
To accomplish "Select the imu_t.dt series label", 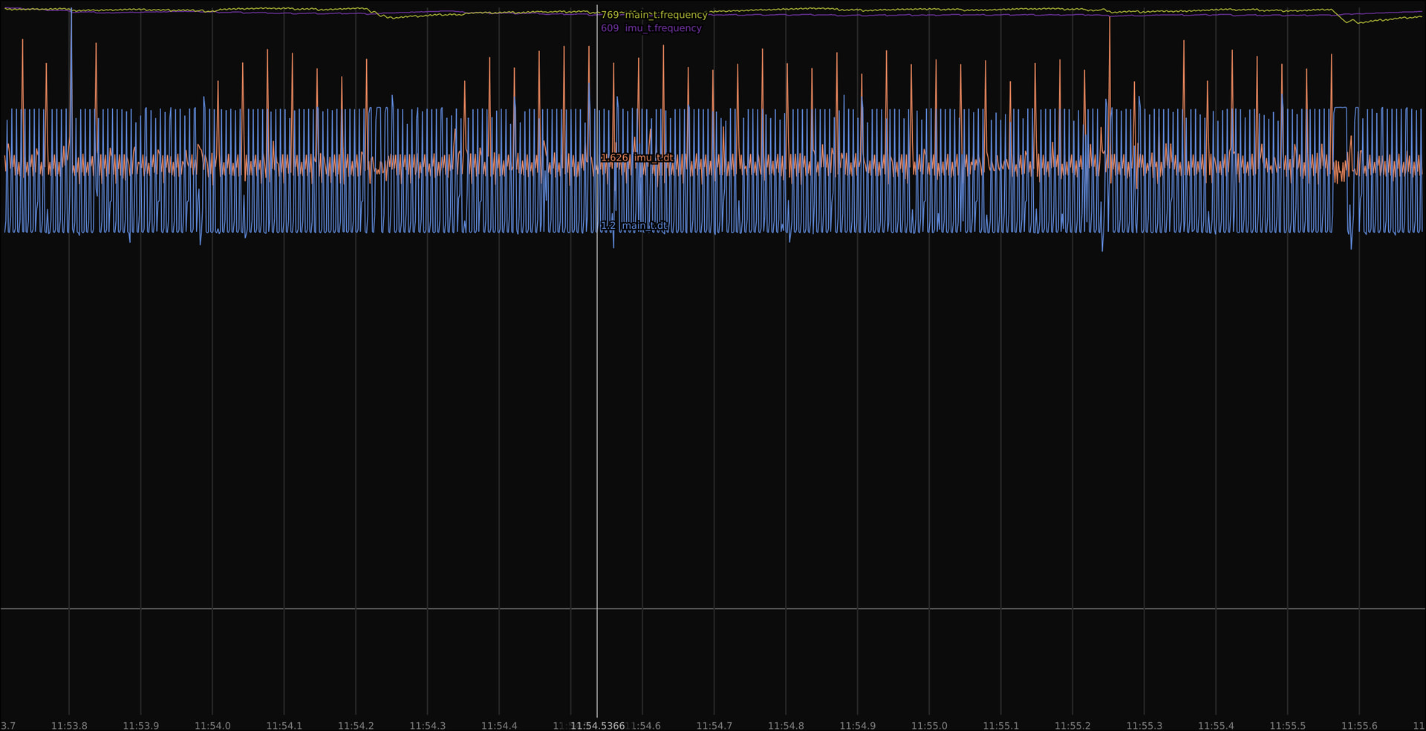I will pyautogui.click(x=654, y=158).
